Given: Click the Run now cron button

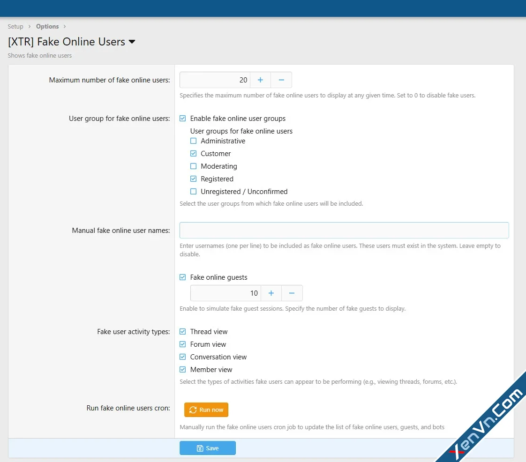Looking at the screenshot, I should pyautogui.click(x=206, y=410).
